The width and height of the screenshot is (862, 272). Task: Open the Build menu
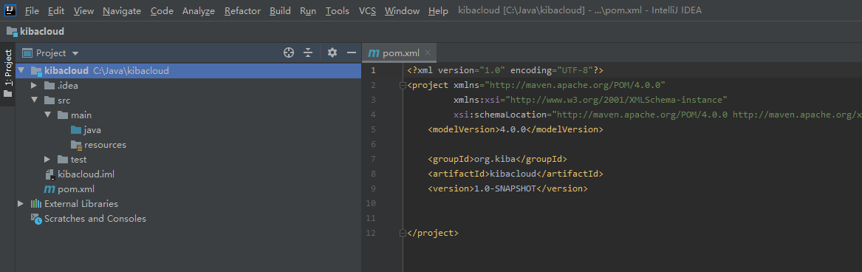tap(281, 10)
